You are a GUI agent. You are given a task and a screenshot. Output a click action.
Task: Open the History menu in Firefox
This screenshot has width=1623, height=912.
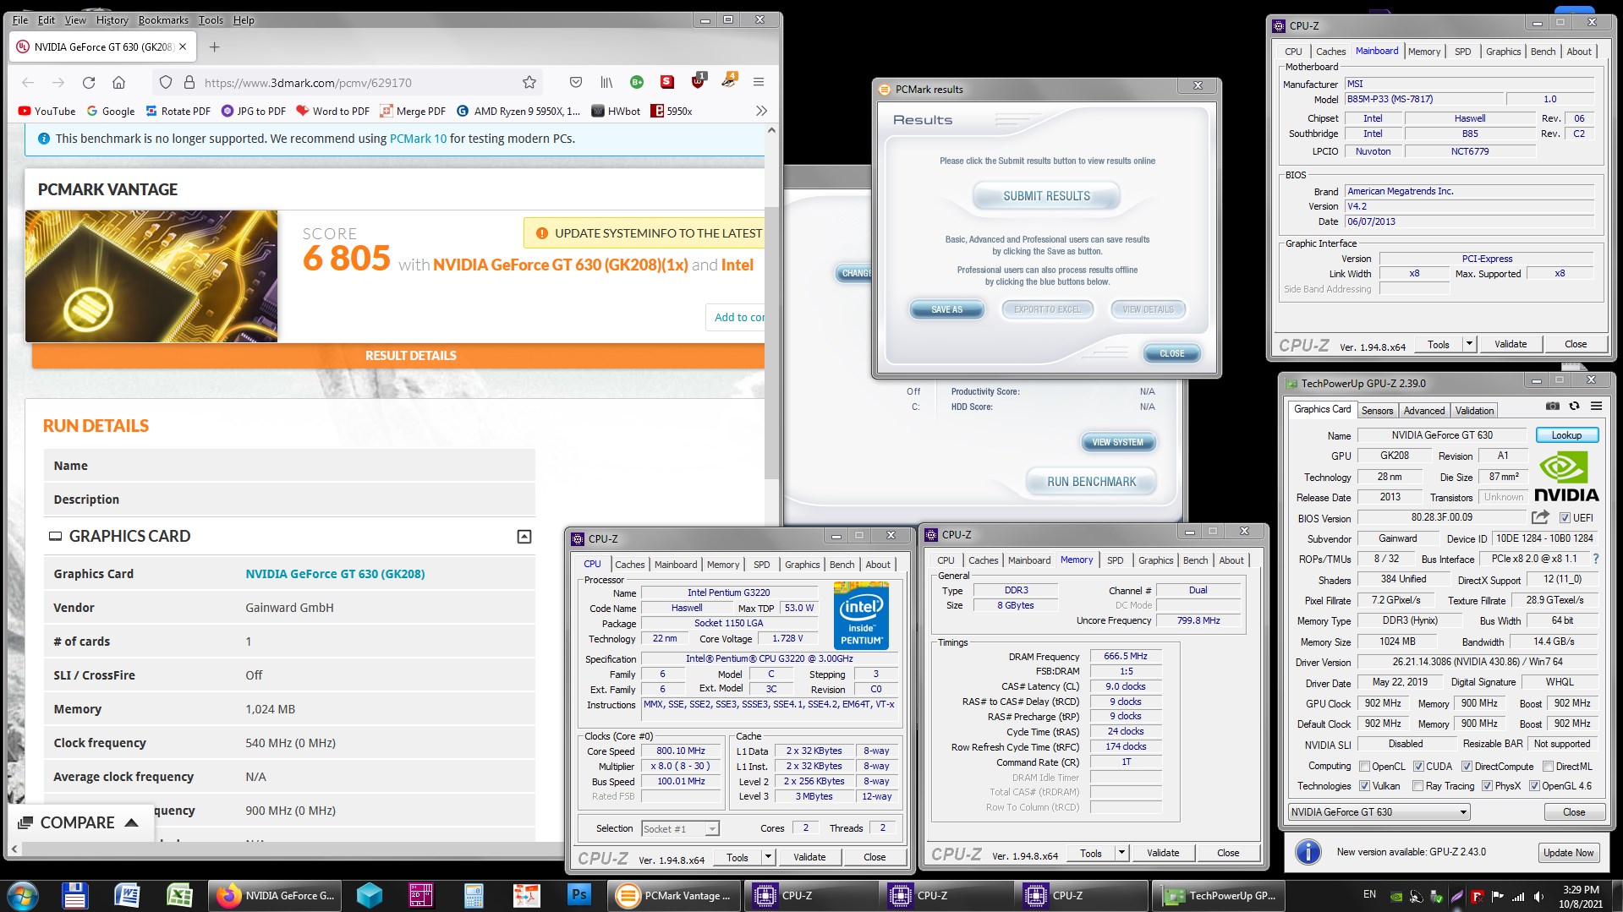(112, 20)
